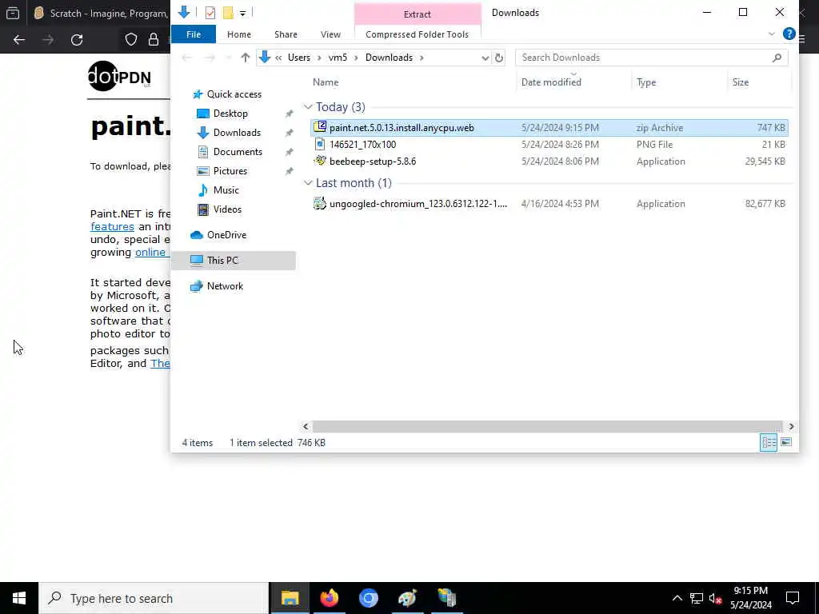
Task: Select the beebeep-setup-5.8.6 application
Action: pos(549,161)
